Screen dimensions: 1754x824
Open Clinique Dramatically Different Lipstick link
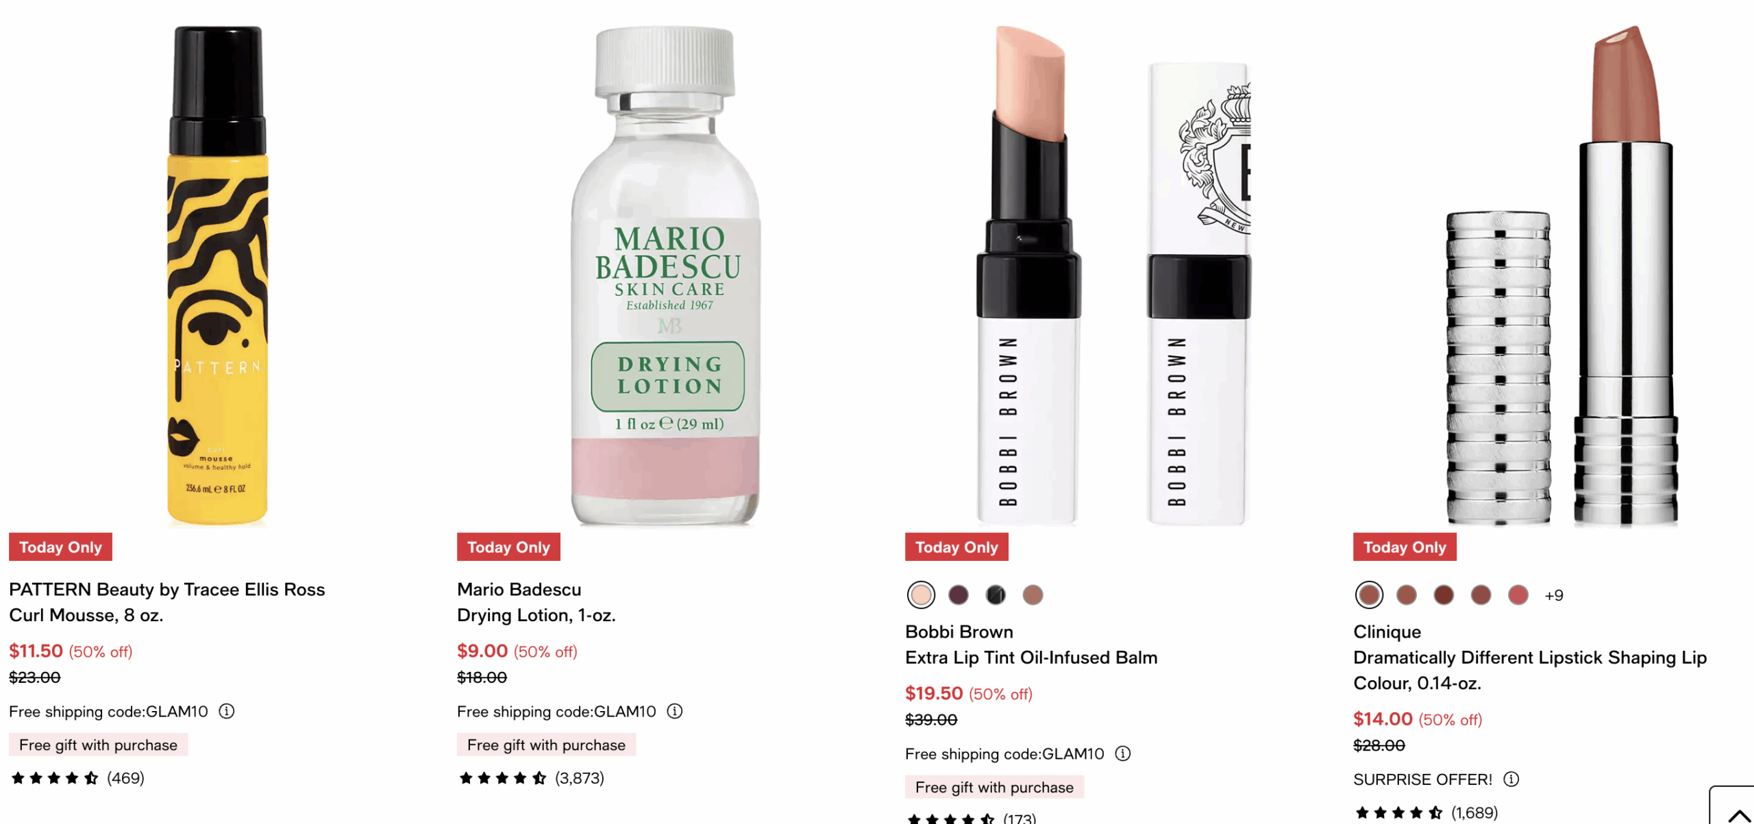(x=1530, y=658)
